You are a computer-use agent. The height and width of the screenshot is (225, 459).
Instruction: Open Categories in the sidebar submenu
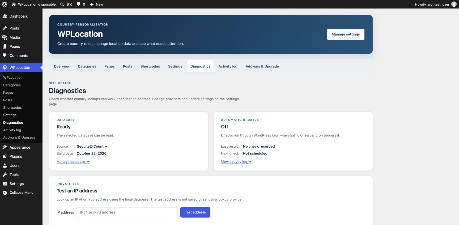[x=12, y=85]
